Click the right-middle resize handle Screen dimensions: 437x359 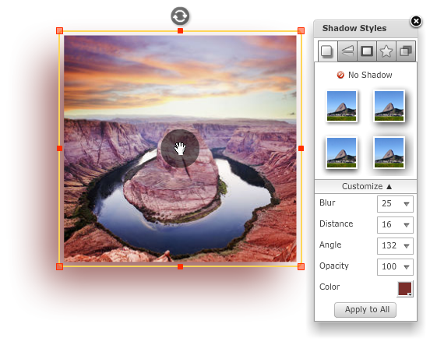[x=301, y=148]
